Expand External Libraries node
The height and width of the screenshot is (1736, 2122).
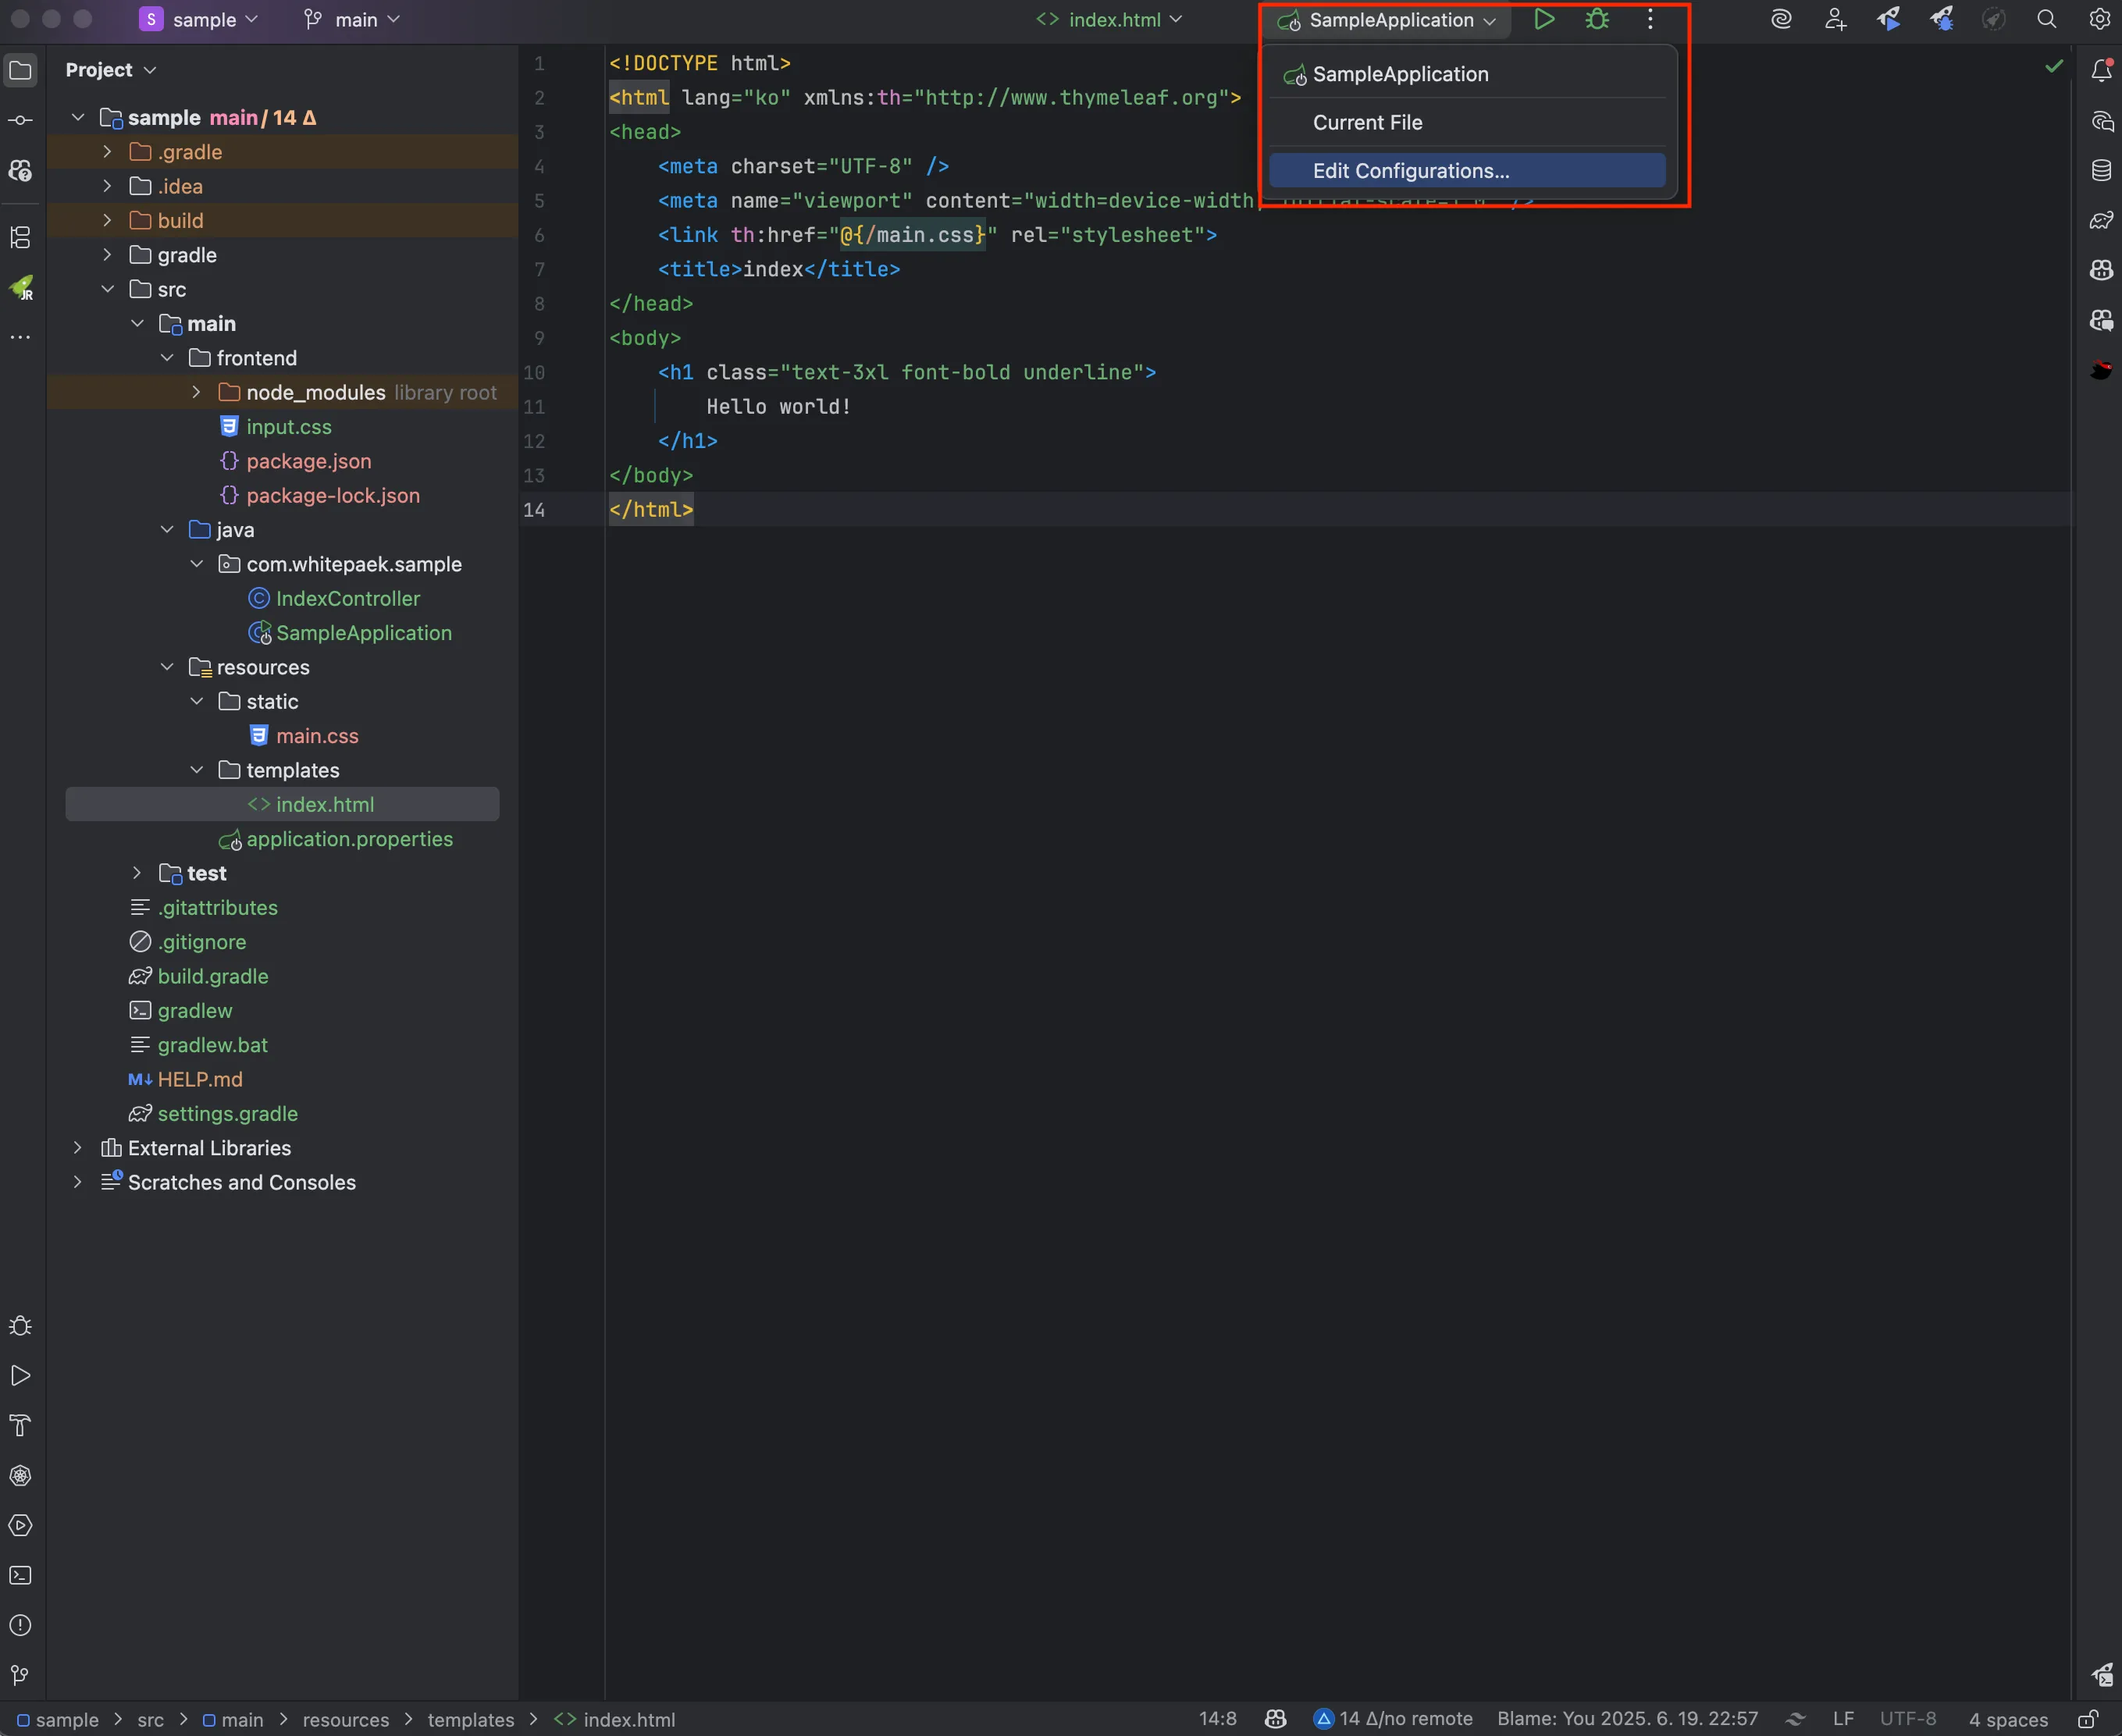[77, 1148]
